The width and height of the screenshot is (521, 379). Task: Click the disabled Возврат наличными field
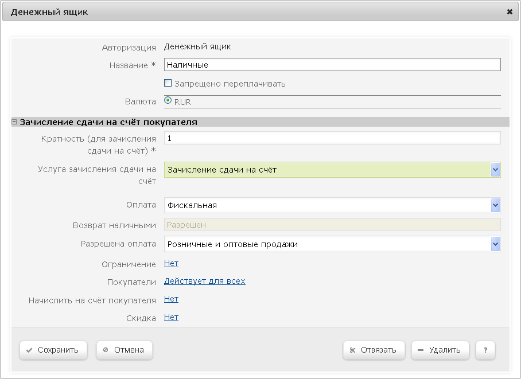[x=332, y=225]
